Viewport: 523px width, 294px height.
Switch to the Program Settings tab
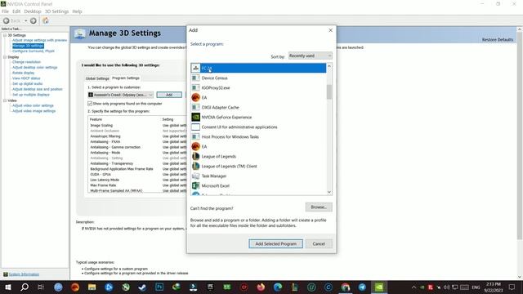pos(126,78)
